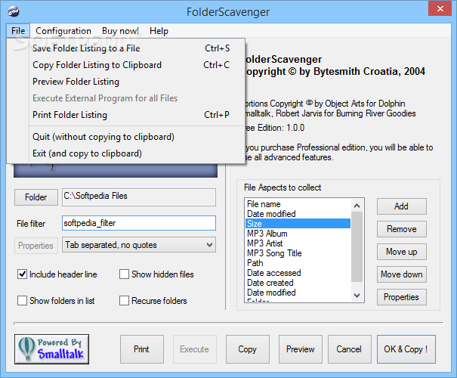Choose Print Folder Listing menu entry
The height and width of the screenshot is (378, 457).
pos(125,115)
